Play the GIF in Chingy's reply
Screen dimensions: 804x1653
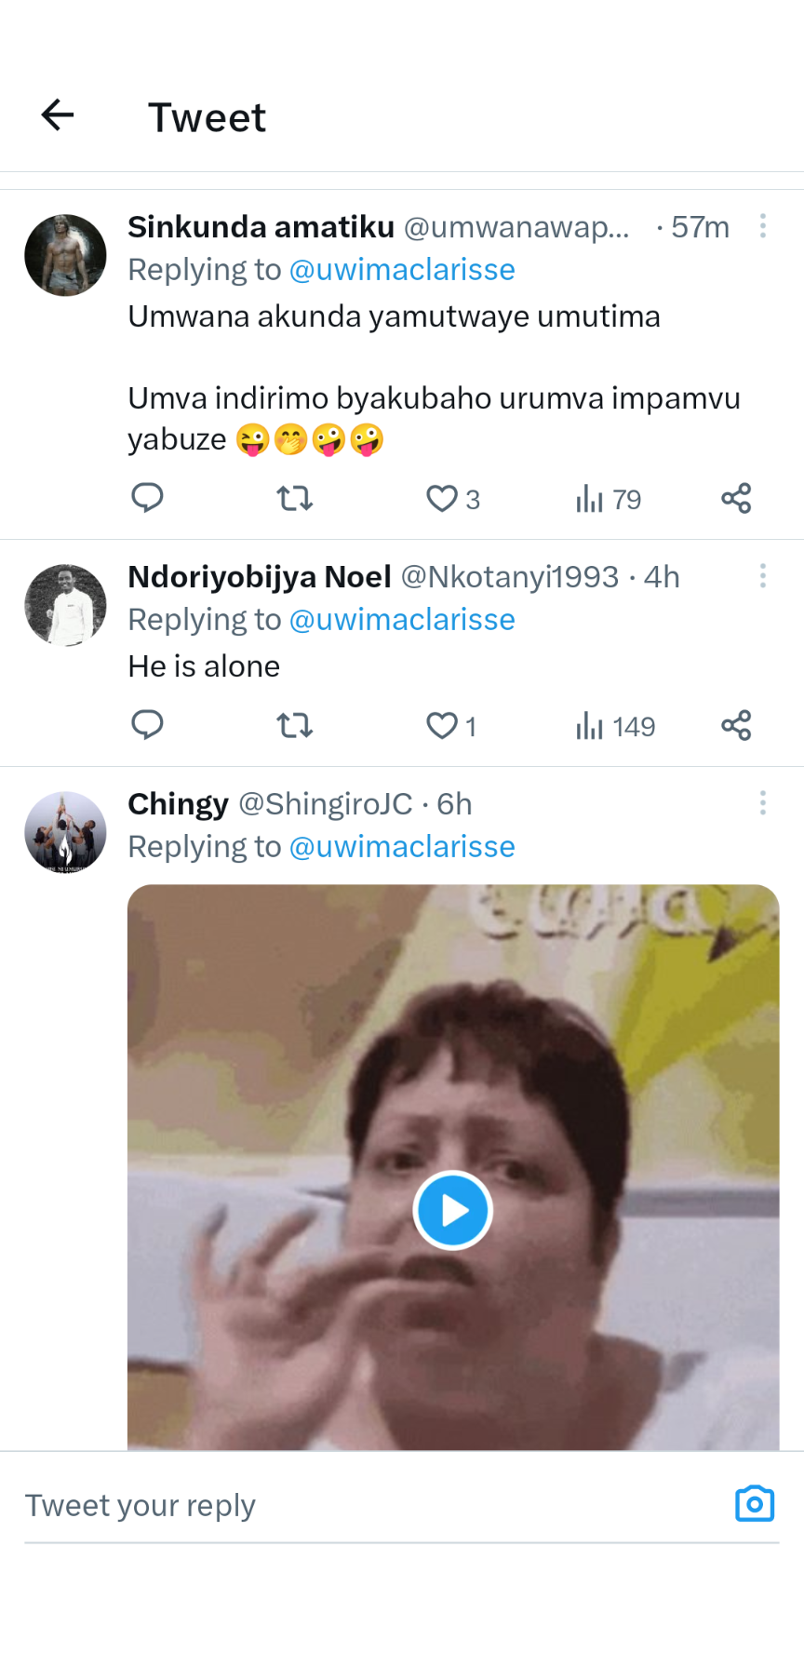tap(452, 1210)
